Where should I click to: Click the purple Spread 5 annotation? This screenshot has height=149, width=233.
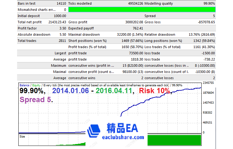coord(36,100)
